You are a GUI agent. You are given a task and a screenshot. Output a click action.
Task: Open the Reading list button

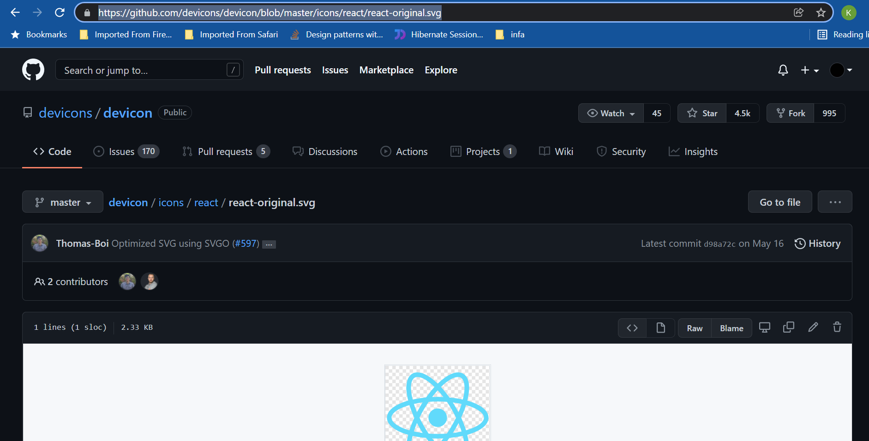[x=843, y=35]
